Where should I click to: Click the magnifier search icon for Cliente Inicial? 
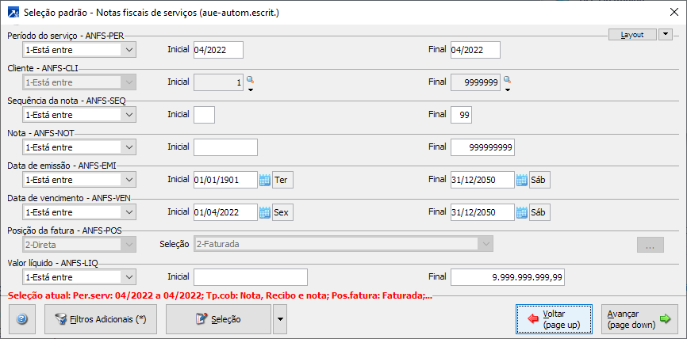point(250,80)
